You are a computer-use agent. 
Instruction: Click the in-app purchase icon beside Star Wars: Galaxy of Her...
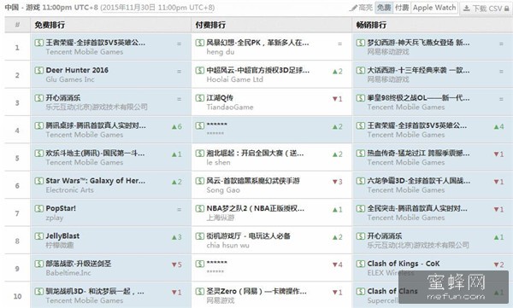[39, 181]
